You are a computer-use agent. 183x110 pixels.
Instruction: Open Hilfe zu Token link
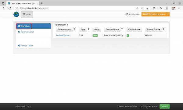26,46
